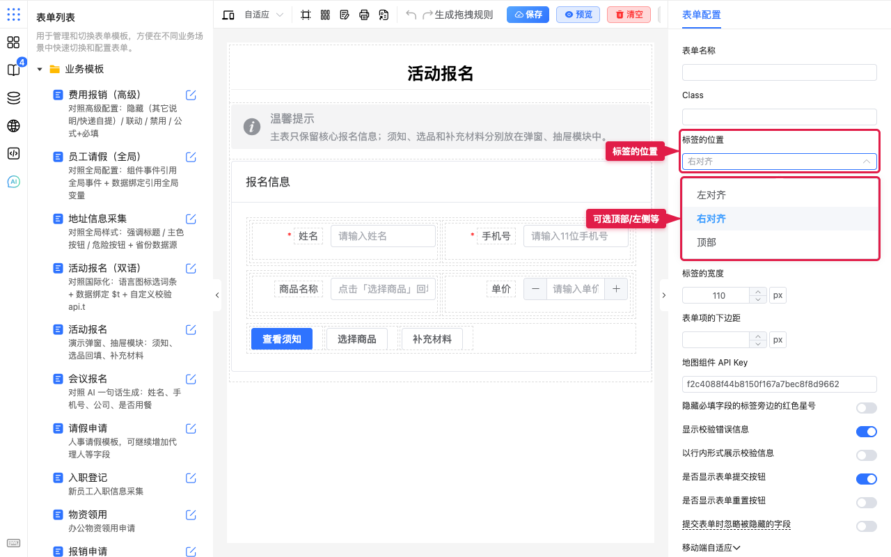891x557 pixels.
Task: Click the 查看须知 button in the form
Action: pyautogui.click(x=282, y=339)
